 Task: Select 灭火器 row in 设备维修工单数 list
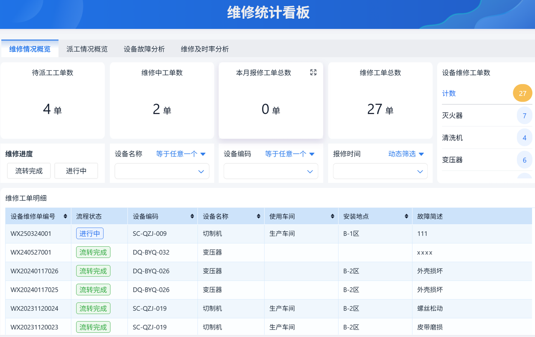pos(487,115)
